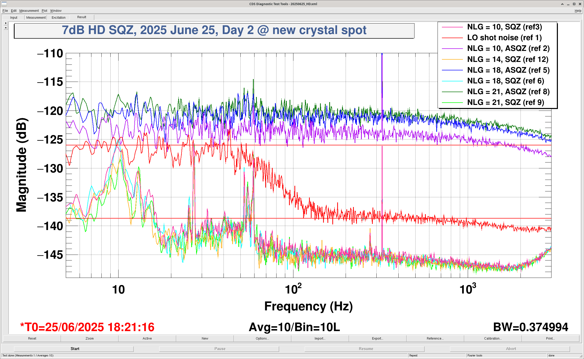This screenshot has height=359, width=584.
Task: Click the red T0 timestamp text
Action: [87, 327]
